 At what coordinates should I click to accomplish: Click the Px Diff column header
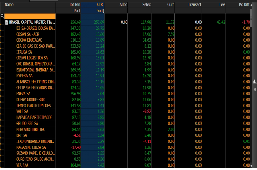pyautogui.click(x=244, y=4)
